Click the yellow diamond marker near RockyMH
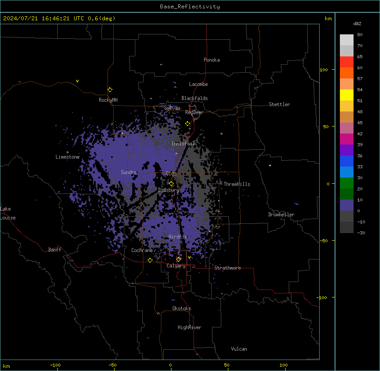Image resolution: width=380 pixels, height=371 pixels. click(110, 90)
